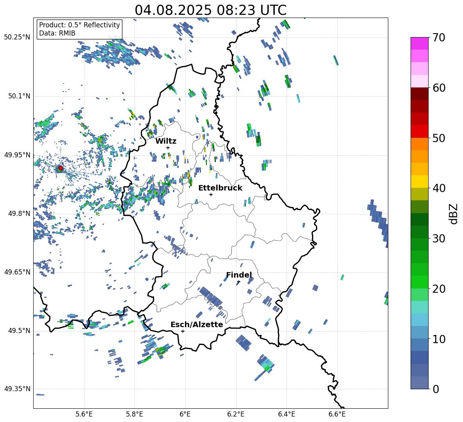
Task: Click the colorbar tick label 40
Action: [x=439, y=188]
